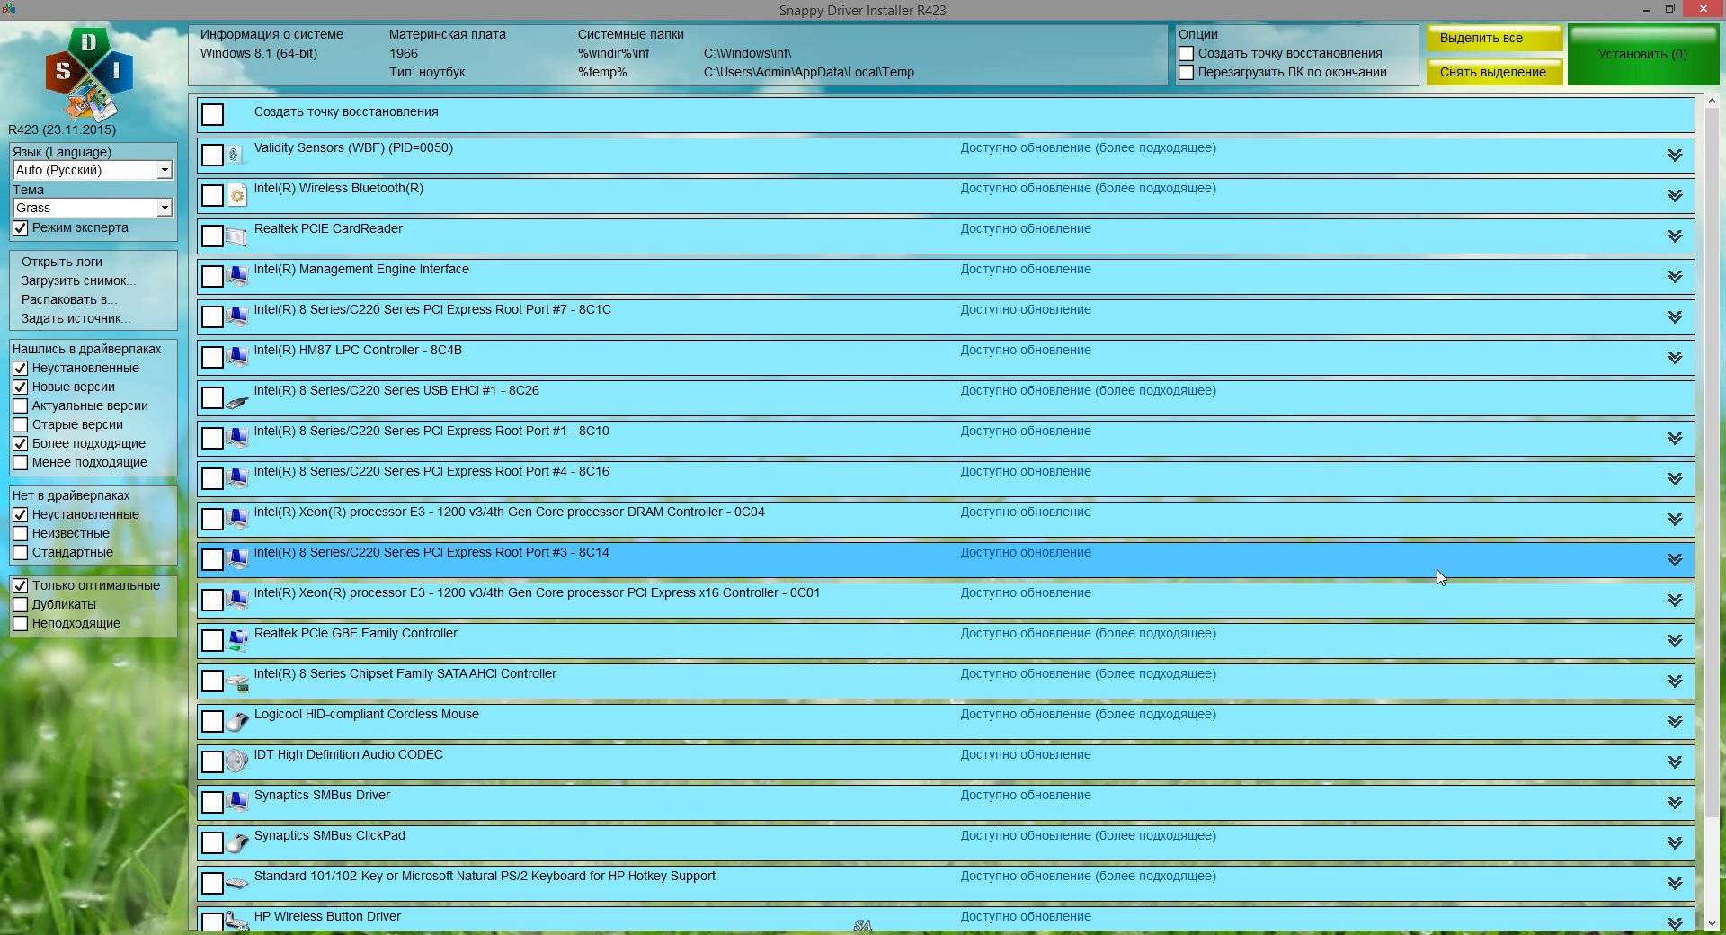Click the HM87 LPC Controller device icon
Image resolution: width=1726 pixels, height=935 pixels.
(x=236, y=357)
